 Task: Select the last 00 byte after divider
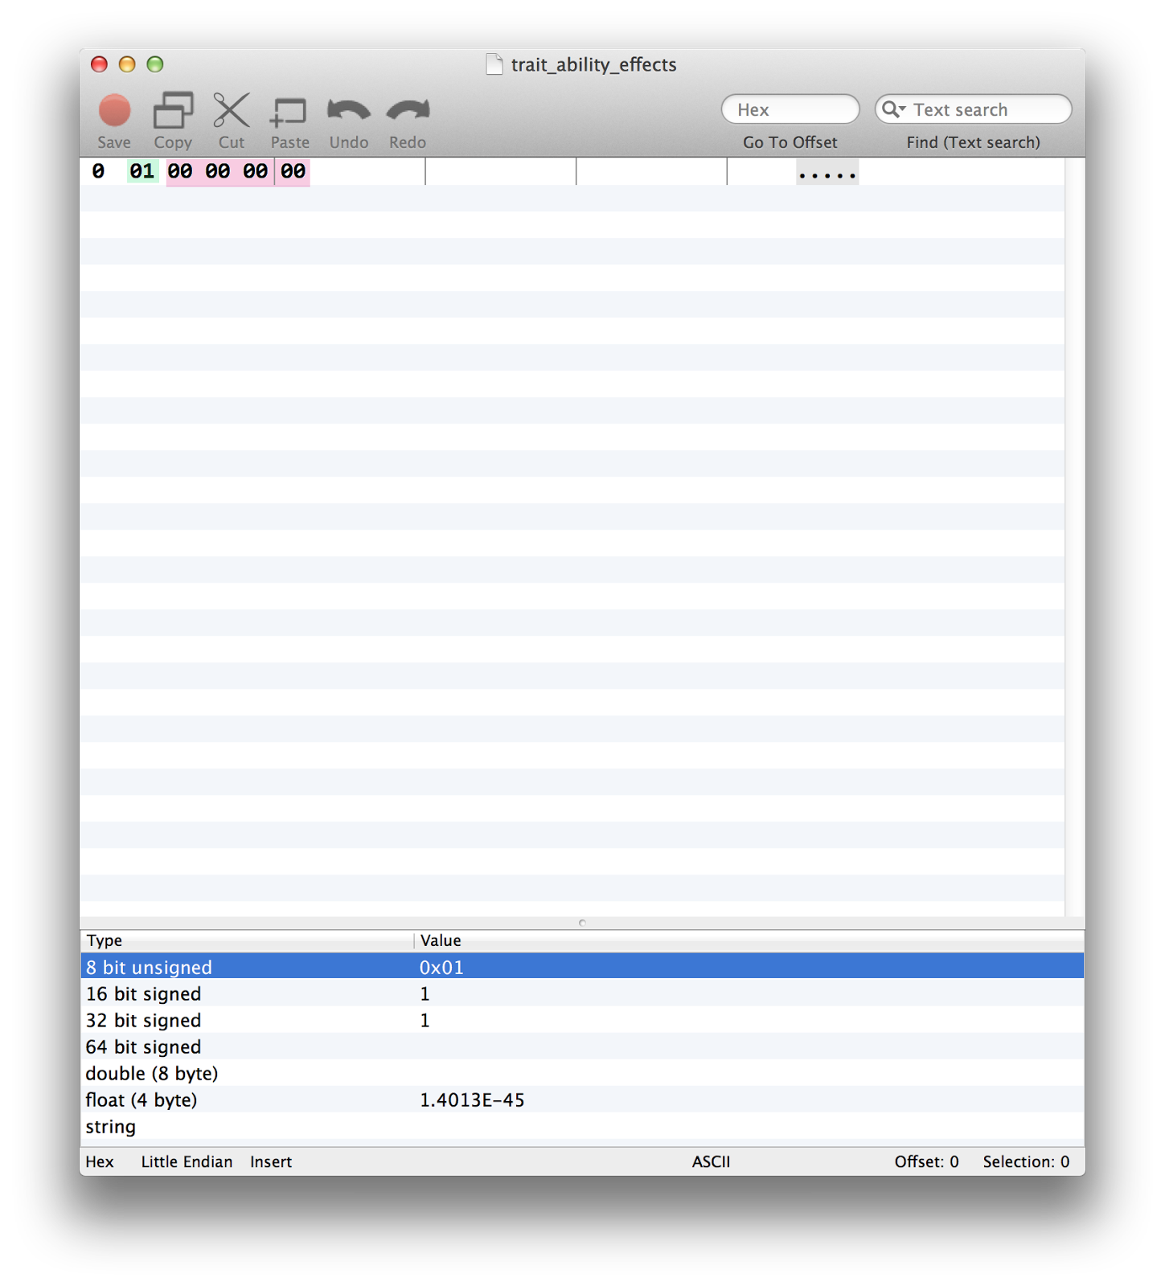pyautogui.click(x=293, y=171)
